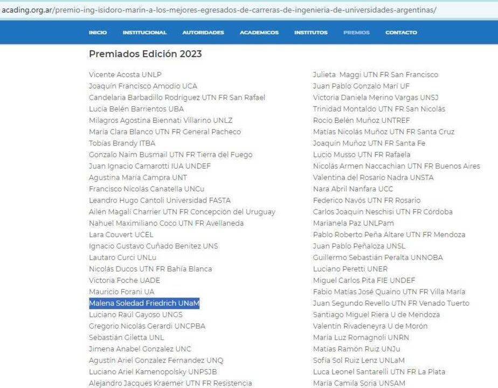Click 'Federico Navós UTN FR Rosario'
The width and height of the screenshot is (498, 388).
367,200
